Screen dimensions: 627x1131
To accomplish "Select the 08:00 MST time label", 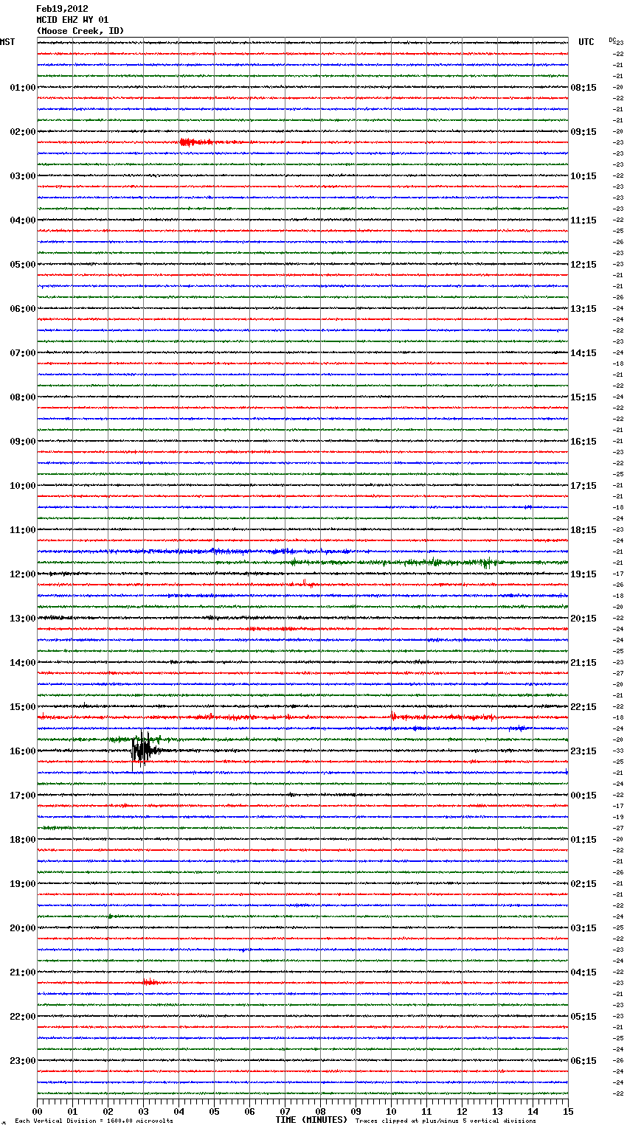I will tap(23, 397).
